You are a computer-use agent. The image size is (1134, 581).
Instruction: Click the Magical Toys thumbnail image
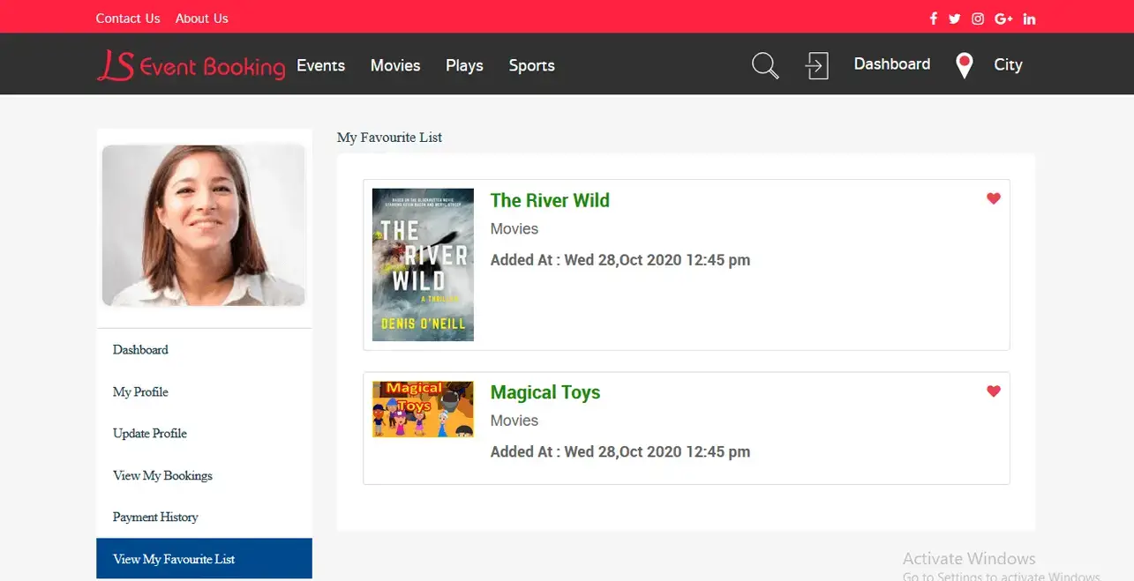(423, 409)
